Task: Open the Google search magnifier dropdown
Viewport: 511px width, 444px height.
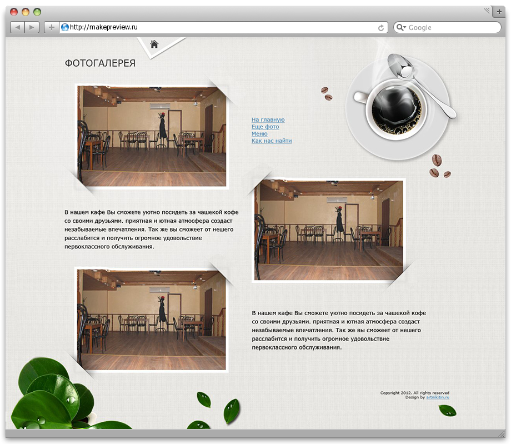Action: (401, 27)
